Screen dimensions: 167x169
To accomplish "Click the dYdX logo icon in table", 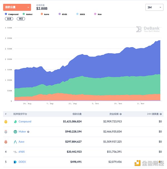I will pos(15,152).
